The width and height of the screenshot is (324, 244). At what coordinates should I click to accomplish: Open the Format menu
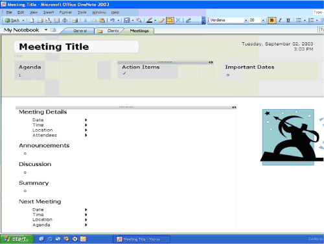tap(65, 12)
